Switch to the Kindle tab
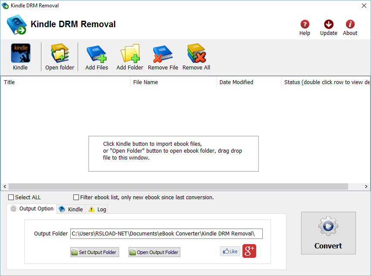 (x=71, y=209)
